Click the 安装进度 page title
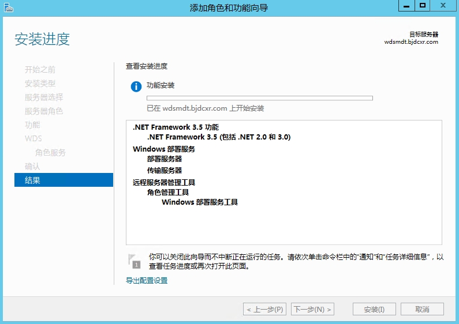 (x=42, y=39)
